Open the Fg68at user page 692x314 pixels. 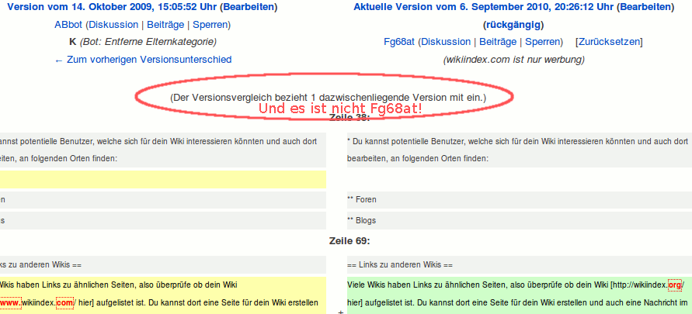(x=399, y=42)
